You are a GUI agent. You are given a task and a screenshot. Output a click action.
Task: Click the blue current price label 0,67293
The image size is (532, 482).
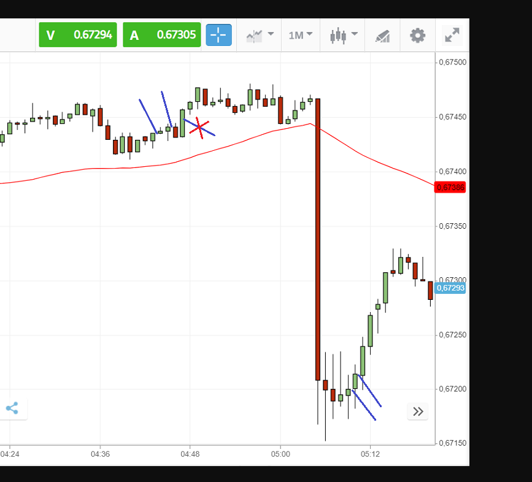click(450, 288)
